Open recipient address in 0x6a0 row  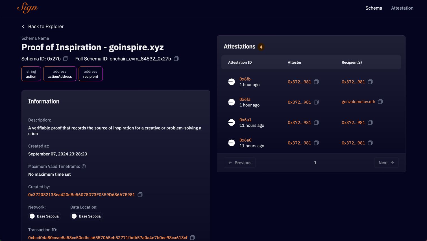(353, 143)
